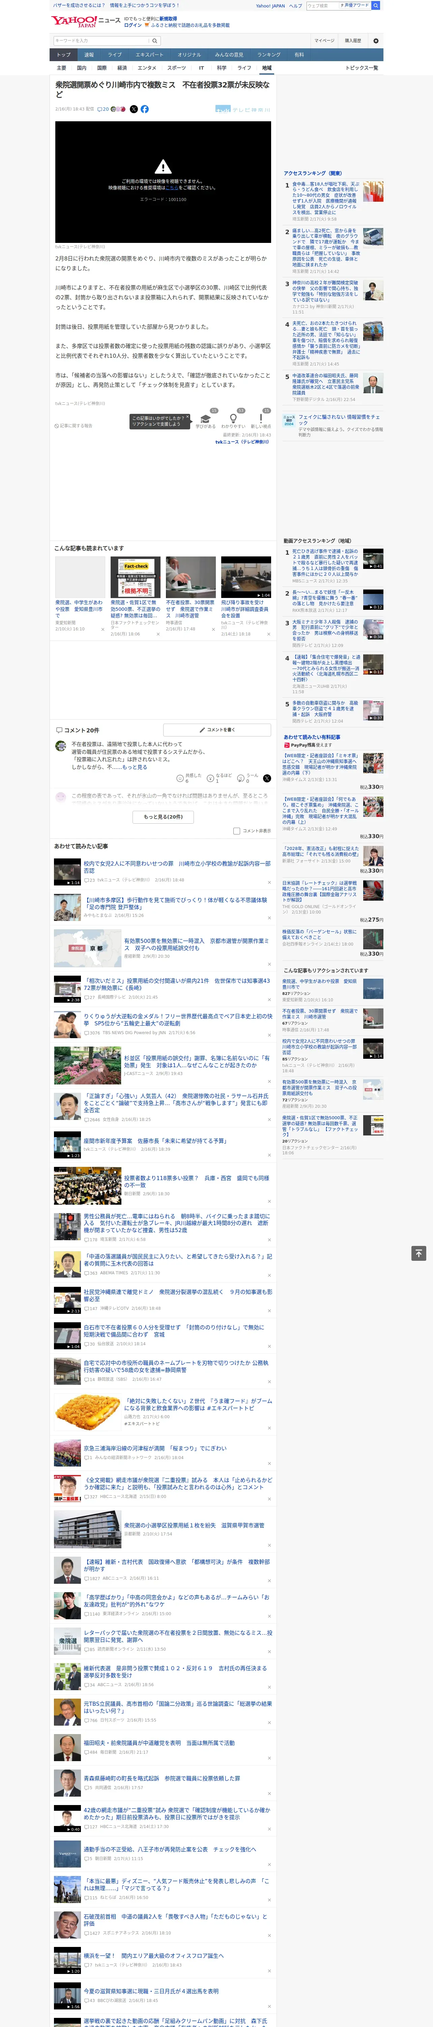Click in the キーワードを入力 search field

(x=102, y=40)
